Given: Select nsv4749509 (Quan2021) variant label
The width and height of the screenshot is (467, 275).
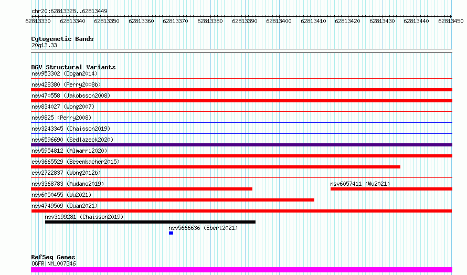Looking at the screenshot, I should 65,206.
